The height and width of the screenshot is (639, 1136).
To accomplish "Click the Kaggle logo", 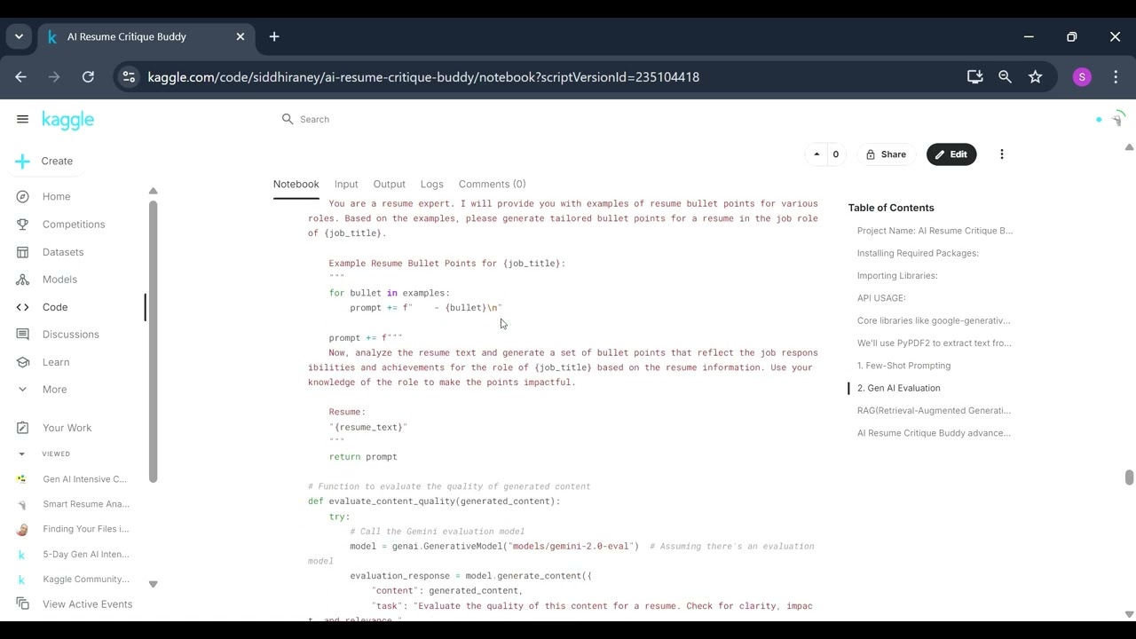I will click(x=67, y=120).
